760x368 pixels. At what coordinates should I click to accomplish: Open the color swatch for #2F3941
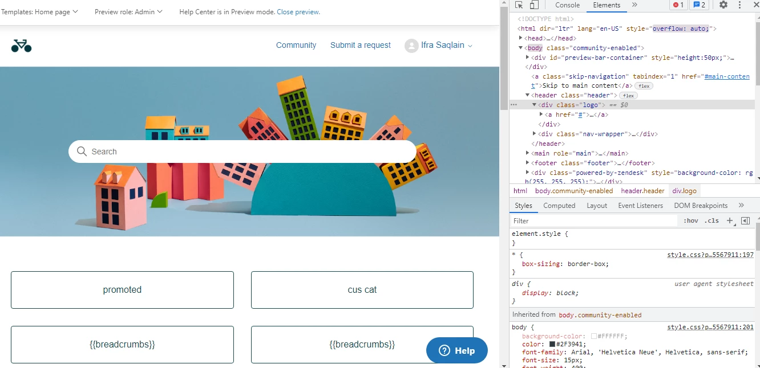(x=552, y=345)
